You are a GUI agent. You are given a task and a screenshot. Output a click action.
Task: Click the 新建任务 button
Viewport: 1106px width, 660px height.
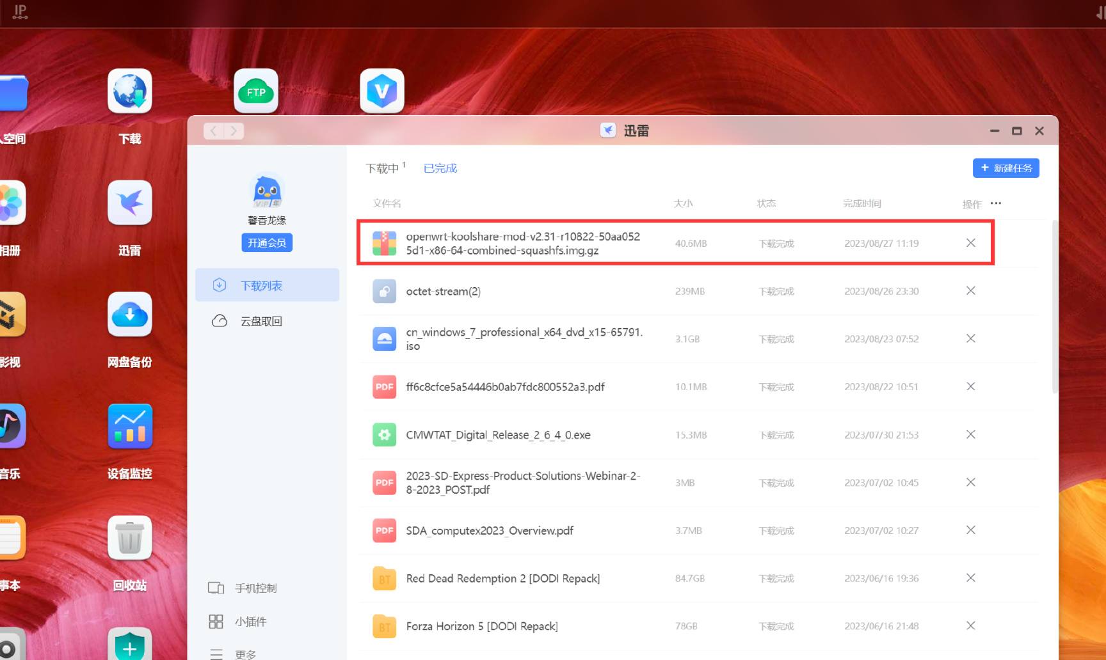click(1006, 168)
